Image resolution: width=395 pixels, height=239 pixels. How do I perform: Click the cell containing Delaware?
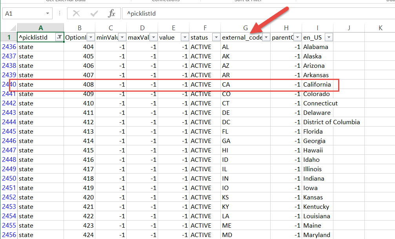[x=317, y=113]
